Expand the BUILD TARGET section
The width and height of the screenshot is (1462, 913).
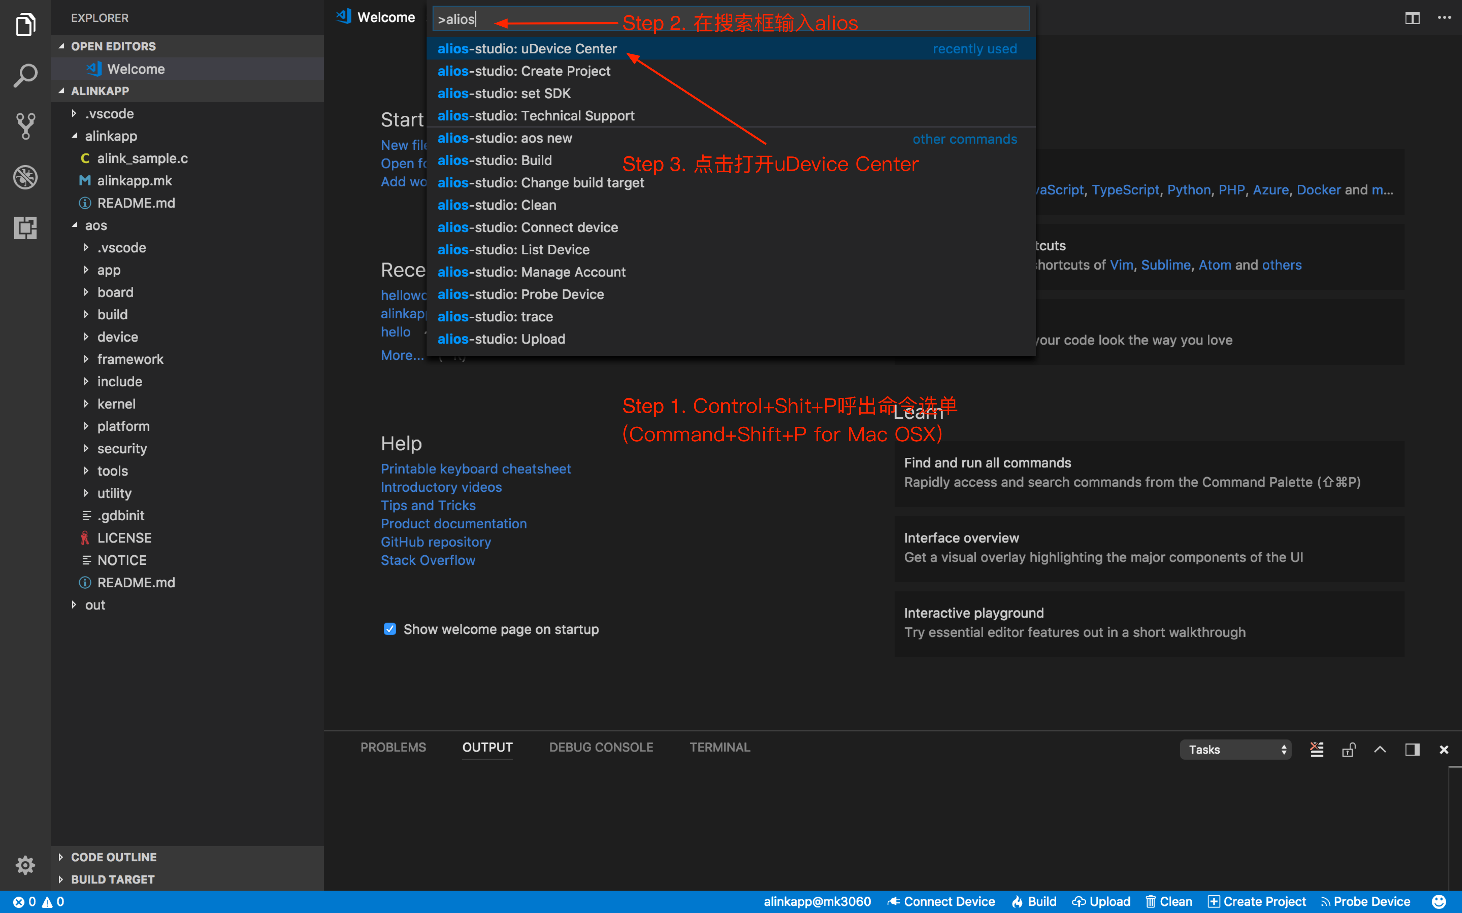coord(112,879)
